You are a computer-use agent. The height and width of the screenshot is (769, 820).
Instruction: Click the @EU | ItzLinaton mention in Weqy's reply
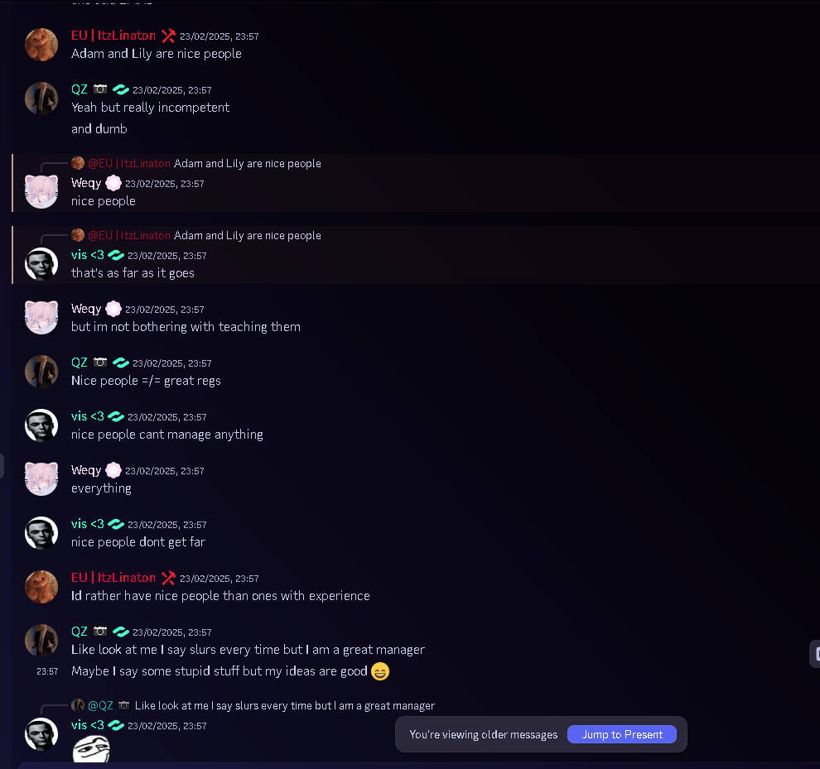128,163
